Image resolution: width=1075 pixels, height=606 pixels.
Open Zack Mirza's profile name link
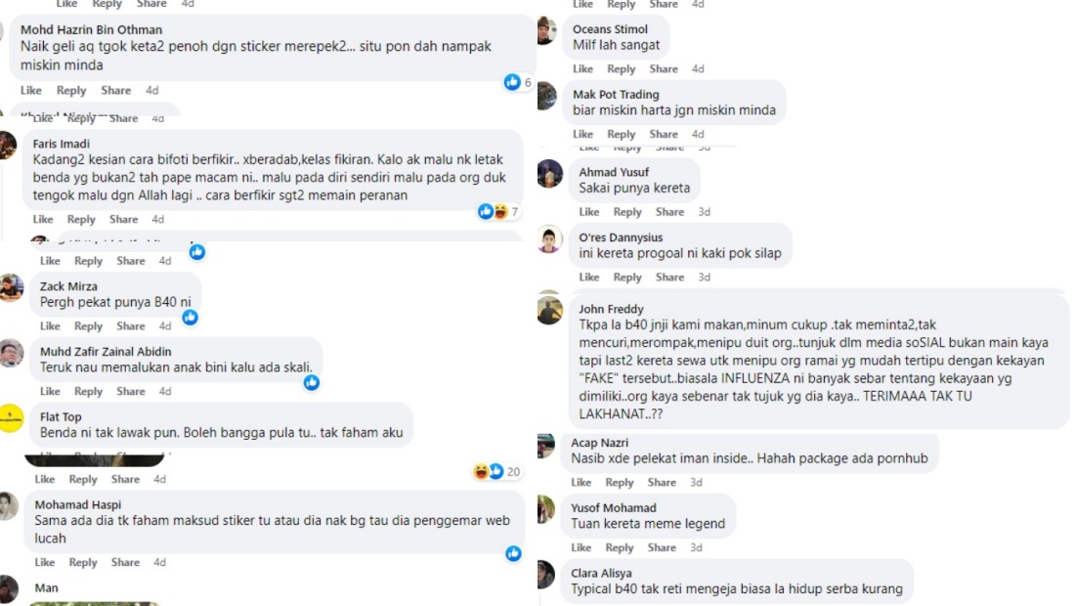(x=68, y=285)
